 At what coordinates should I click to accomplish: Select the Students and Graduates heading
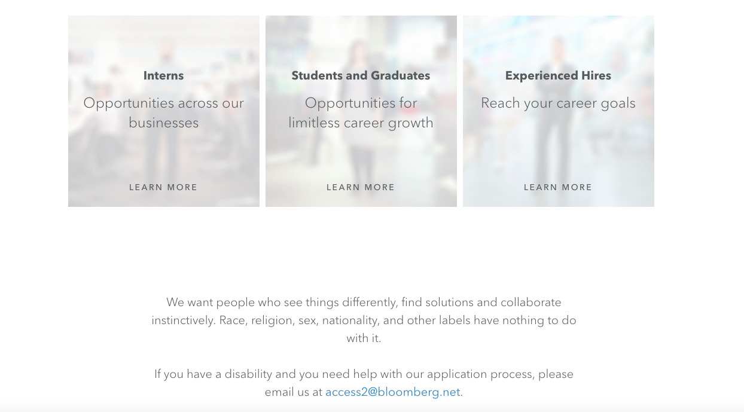[x=361, y=75]
